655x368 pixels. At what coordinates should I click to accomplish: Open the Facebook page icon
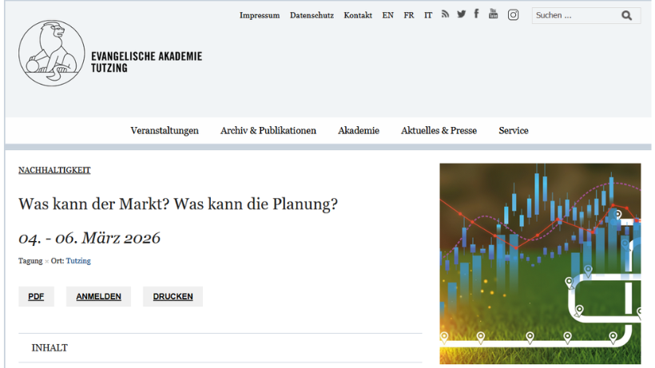[x=476, y=14]
